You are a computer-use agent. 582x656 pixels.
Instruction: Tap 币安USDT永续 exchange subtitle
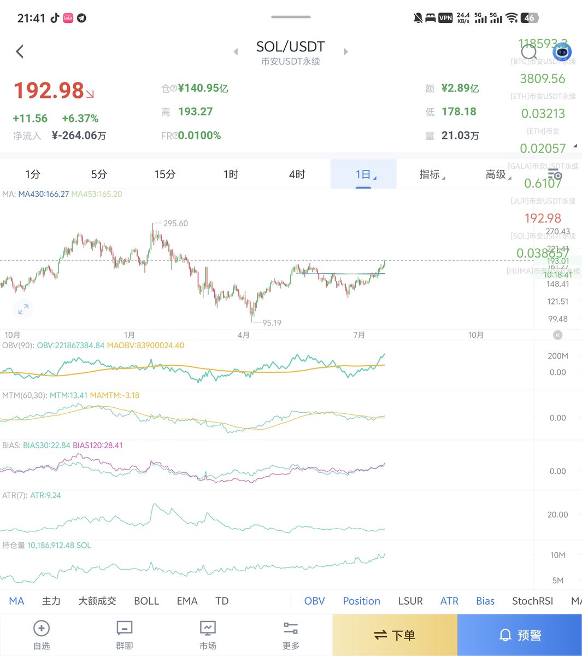(291, 61)
